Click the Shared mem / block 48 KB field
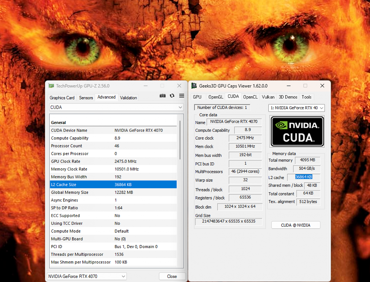Image resolution: width=370 pixels, height=282 pixels. (x=312, y=185)
